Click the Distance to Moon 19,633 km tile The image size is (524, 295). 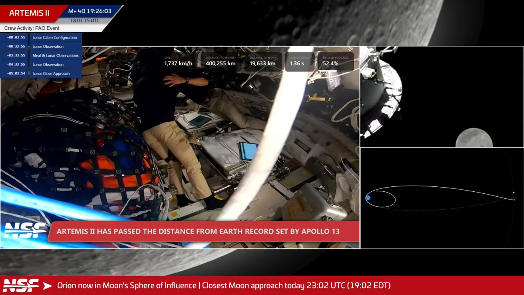click(262, 61)
